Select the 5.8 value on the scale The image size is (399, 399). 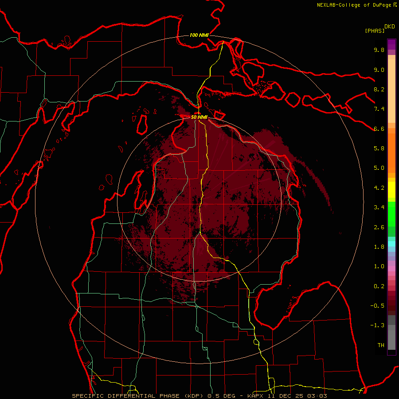(x=379, y=149)
